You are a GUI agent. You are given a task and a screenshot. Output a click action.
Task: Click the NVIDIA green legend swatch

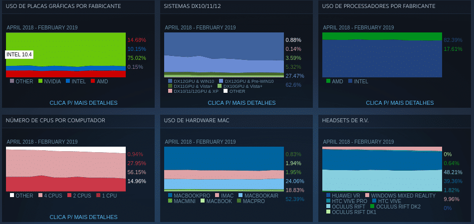tap(40, 81)
